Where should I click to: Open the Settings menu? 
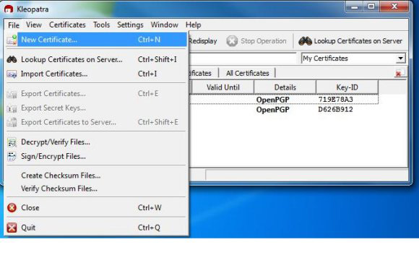pyautogui.click(x=130, y=25)
